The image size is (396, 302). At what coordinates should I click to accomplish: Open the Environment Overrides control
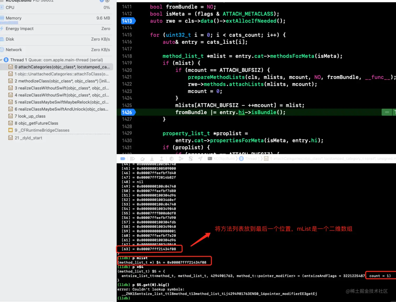coord(191,158)
